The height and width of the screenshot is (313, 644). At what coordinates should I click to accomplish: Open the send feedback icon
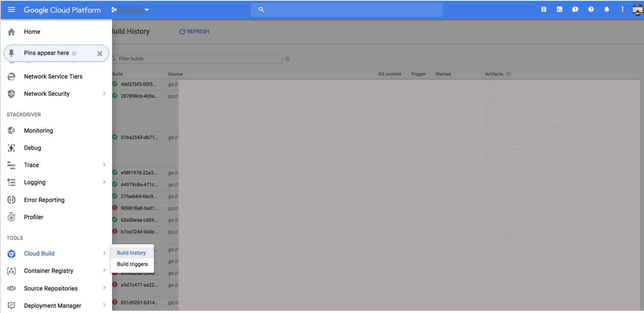click(575, 9)
